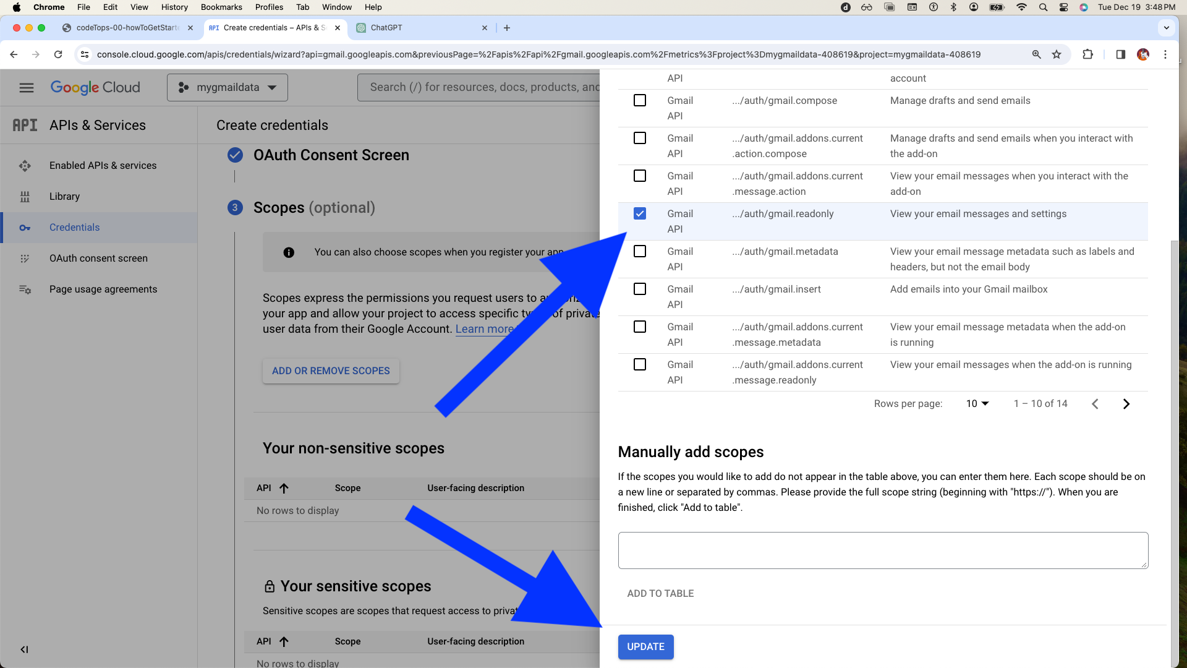Click the Wi-Fi status icon in menu bar

point(1021,7)
